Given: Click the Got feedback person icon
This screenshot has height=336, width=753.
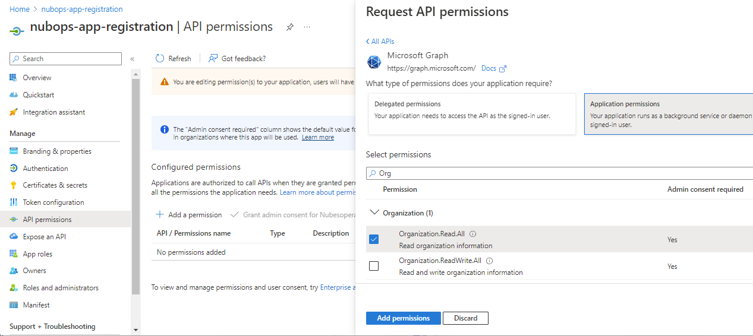Looking at the screenshot, I should [x=213, y=58].
